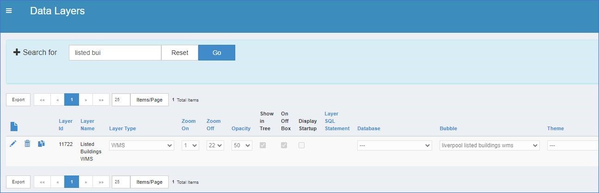Sort by Opacity column header
Viewport: 599px width, 193px height.
point(241,128)
